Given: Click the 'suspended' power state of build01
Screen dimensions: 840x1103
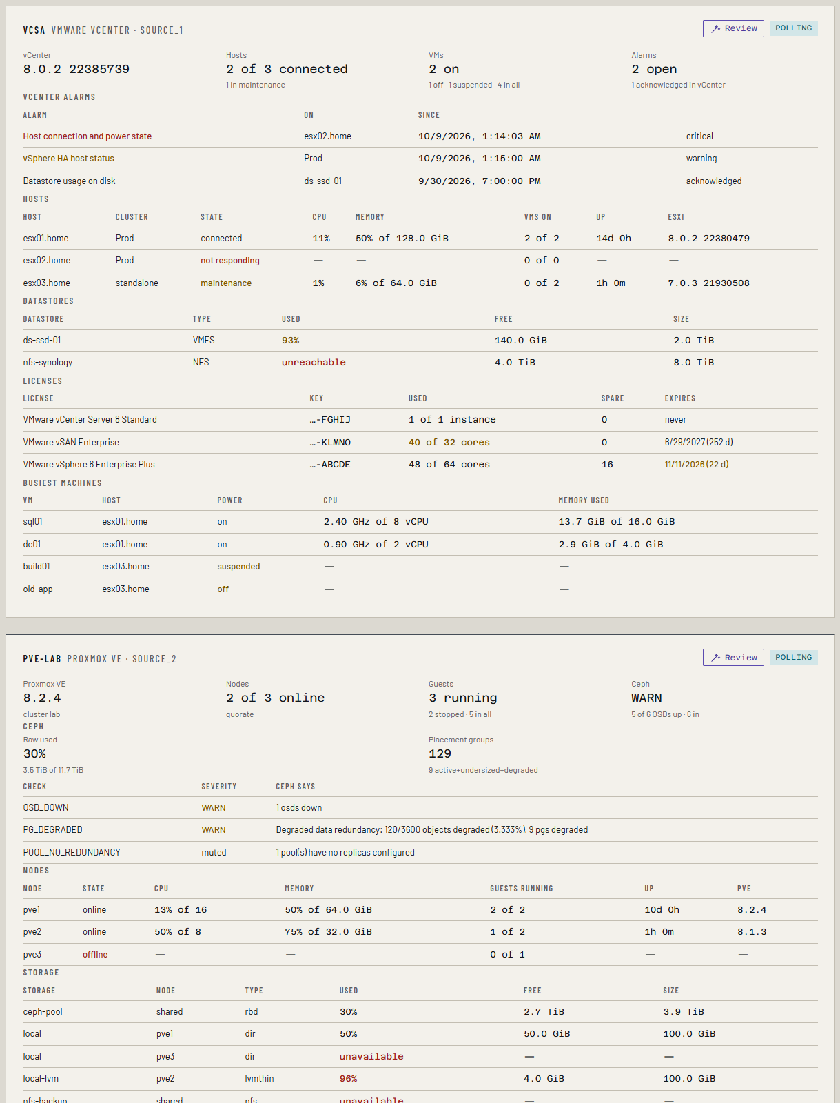Looking at the screenshot, I should (x=238, y=567).
